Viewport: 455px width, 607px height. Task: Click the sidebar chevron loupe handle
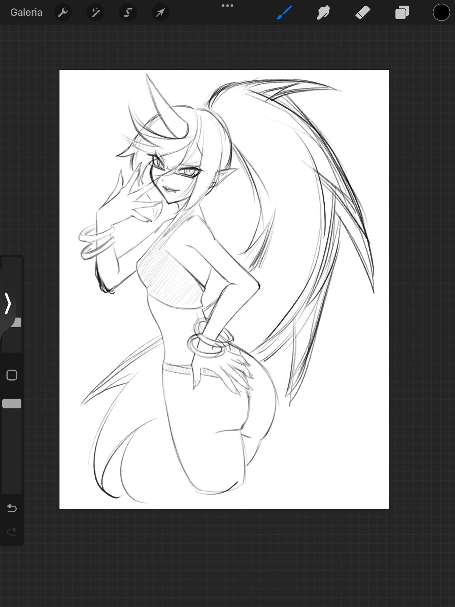(x=8, y=303)
